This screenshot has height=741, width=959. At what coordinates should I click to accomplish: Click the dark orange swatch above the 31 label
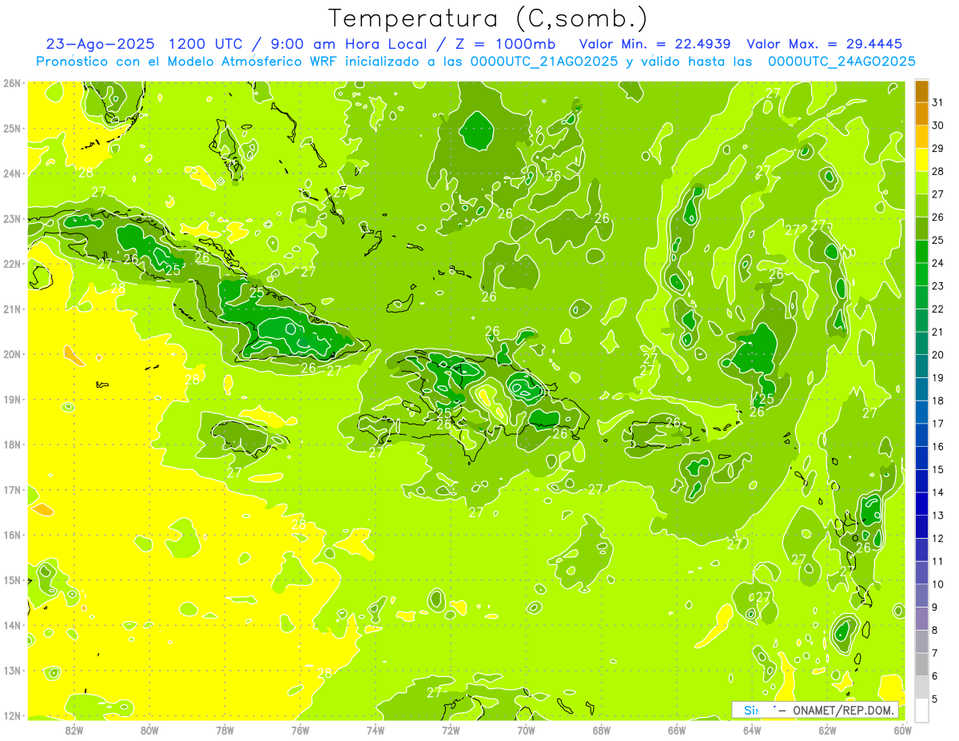coord(921,91)
